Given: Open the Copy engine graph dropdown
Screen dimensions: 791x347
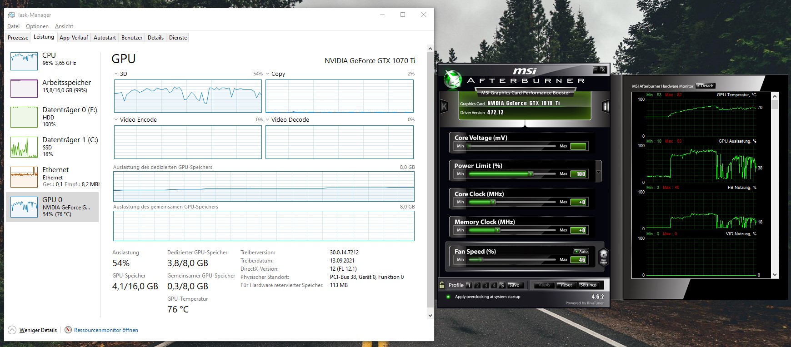Looking at the screenshot, I should pos(268,74).
